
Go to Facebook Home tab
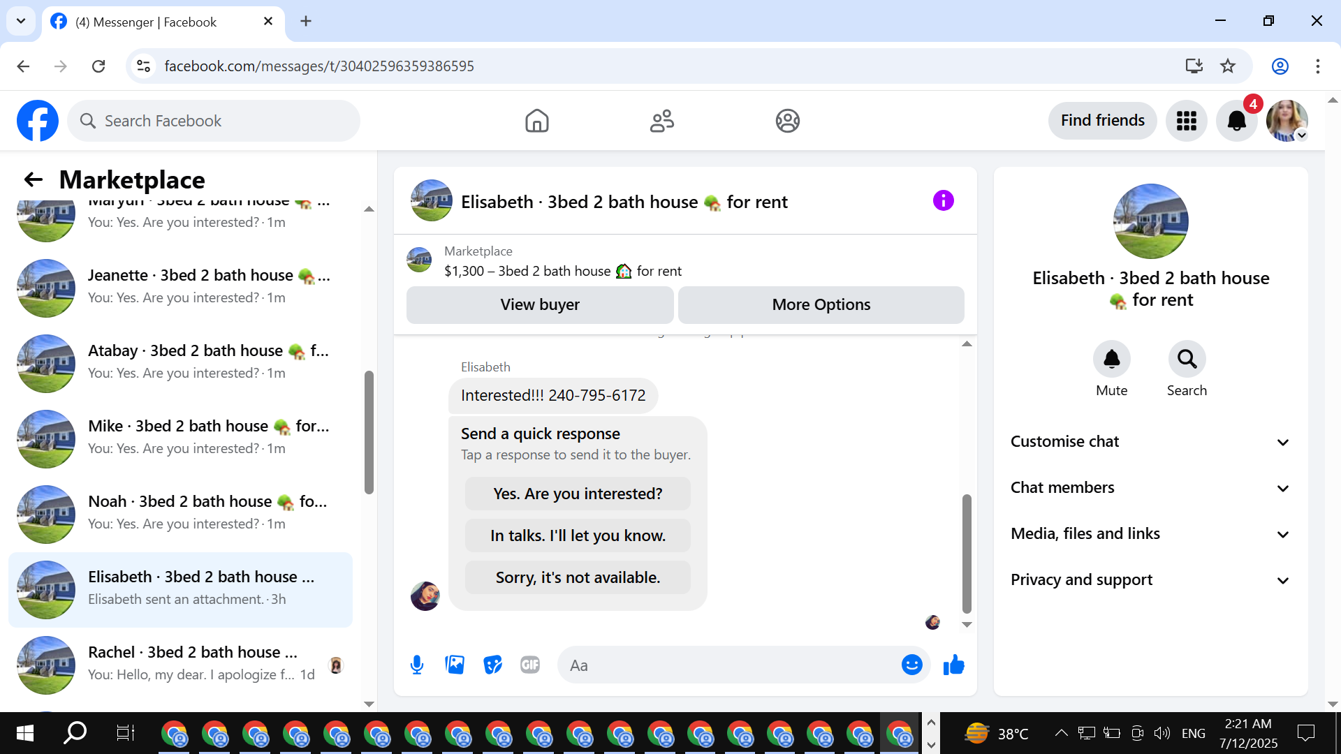(536, 121)
